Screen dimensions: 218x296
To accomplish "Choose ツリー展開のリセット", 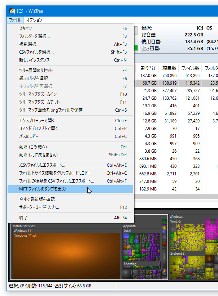I will (x=70, y=71).
